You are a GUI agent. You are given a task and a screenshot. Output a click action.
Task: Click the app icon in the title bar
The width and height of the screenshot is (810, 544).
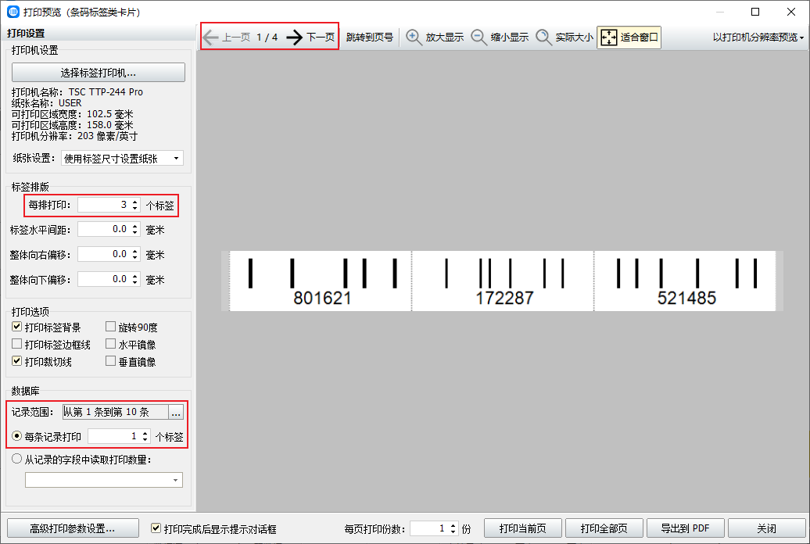click(13, 12)
